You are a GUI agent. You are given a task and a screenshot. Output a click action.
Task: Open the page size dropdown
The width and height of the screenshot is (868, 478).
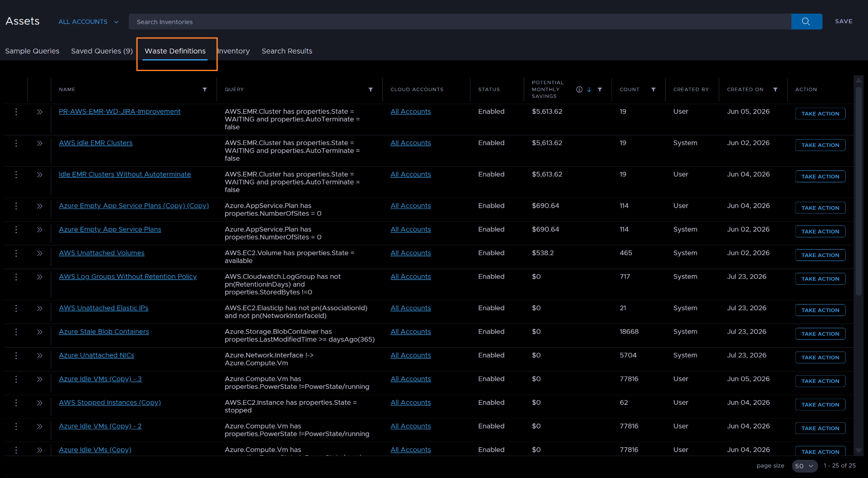(x=804, y=466)
